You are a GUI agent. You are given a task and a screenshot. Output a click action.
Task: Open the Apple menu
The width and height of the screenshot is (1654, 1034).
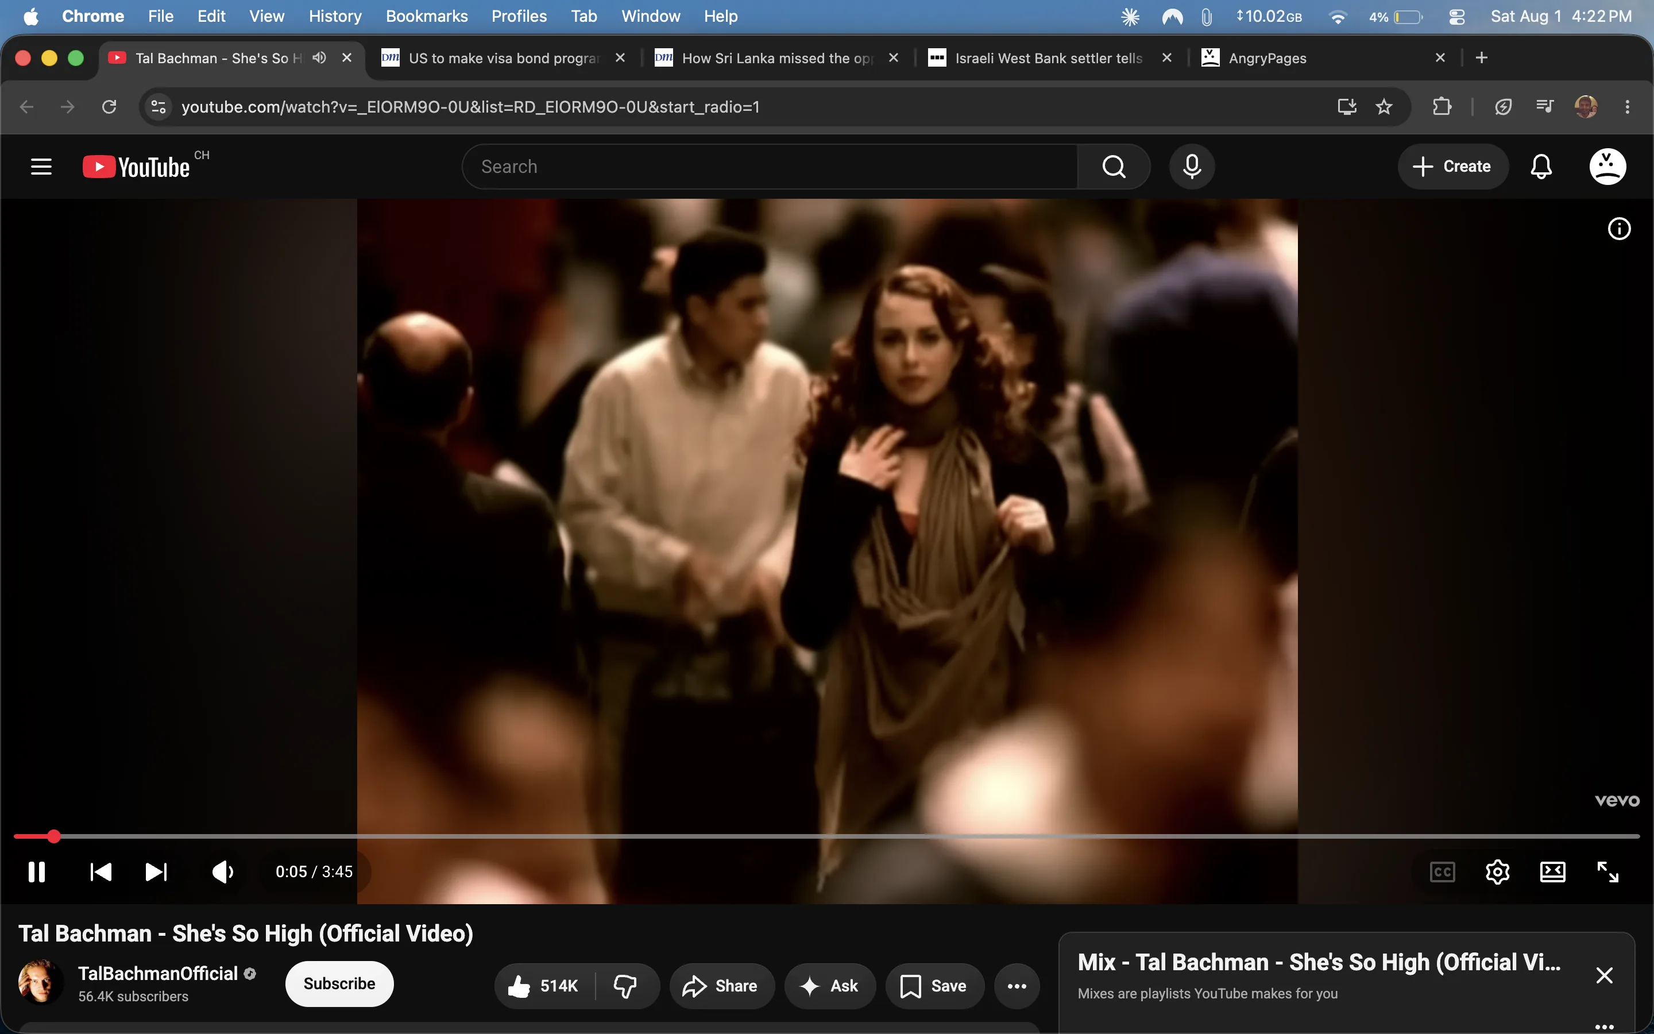(32, 17)
